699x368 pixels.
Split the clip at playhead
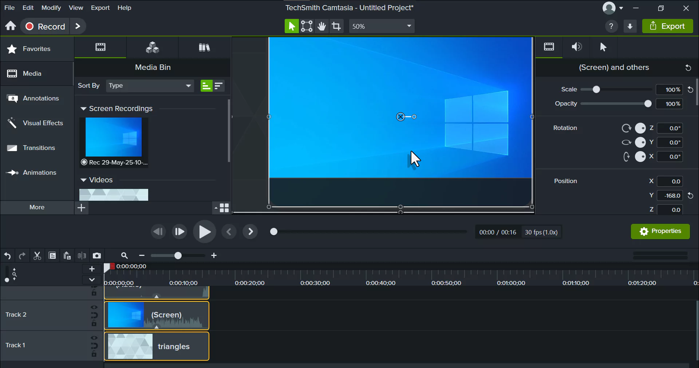[82, 256]
